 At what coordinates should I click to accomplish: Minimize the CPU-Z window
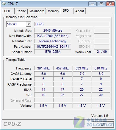pos(92,4)
